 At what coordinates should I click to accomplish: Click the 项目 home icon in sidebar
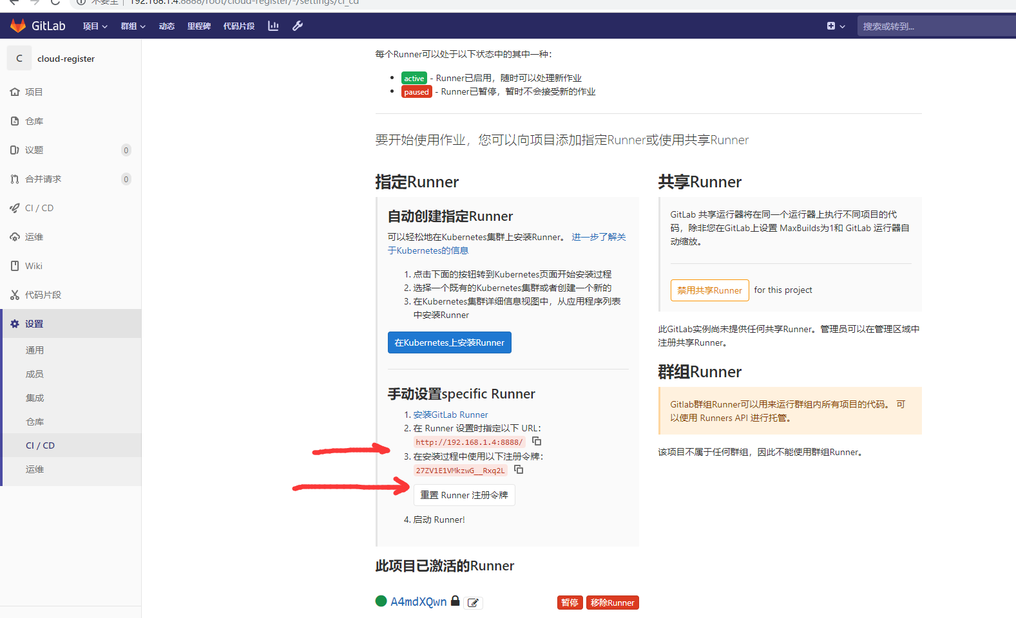point(15,92)
